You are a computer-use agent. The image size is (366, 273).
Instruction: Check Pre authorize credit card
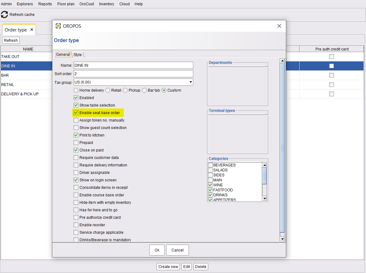tap(76, 217)
